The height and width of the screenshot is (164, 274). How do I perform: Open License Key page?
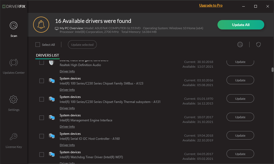tap(14, 137)
